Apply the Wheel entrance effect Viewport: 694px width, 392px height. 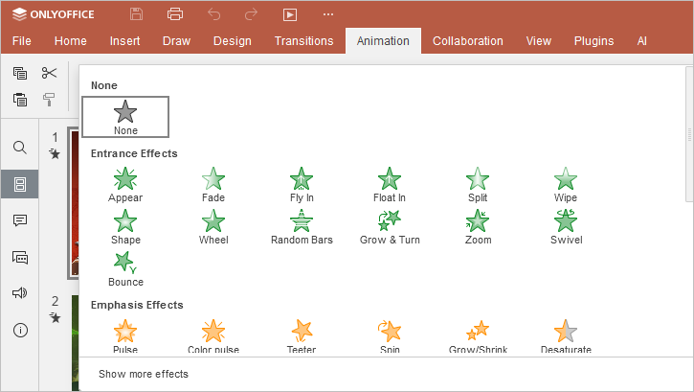[x=213, y=227]
